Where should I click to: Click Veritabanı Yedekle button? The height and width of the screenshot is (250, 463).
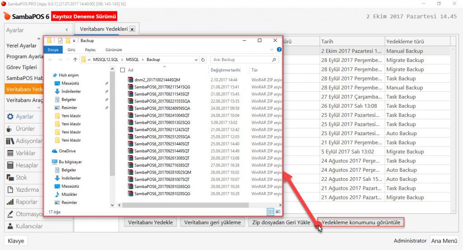(x=150, y=222)
